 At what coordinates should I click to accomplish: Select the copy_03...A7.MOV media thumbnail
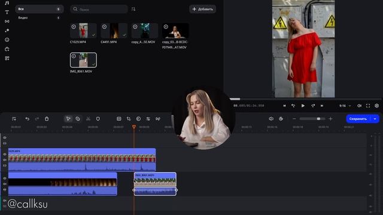point(175,30)
